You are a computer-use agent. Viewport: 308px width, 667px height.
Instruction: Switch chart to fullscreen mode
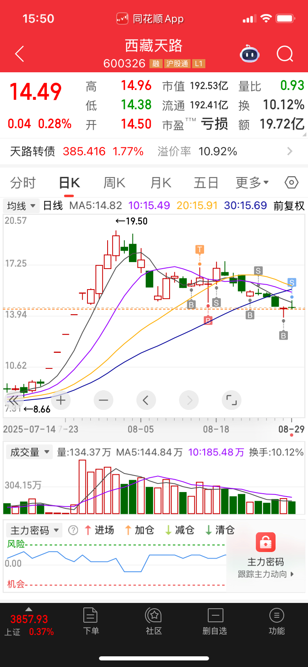232,400
